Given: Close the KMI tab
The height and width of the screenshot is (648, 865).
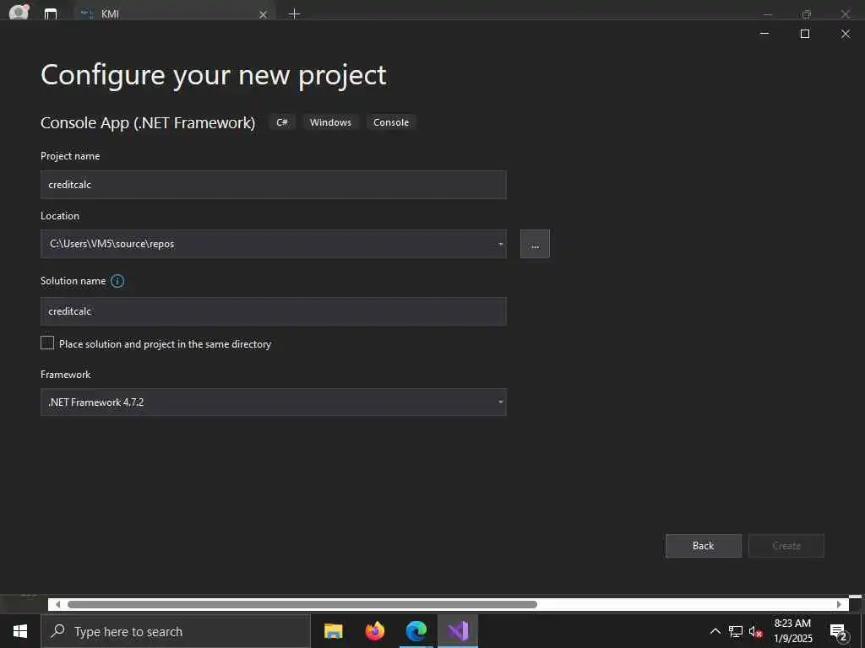Looking at the screenshot, I should [x=264, y=14].
